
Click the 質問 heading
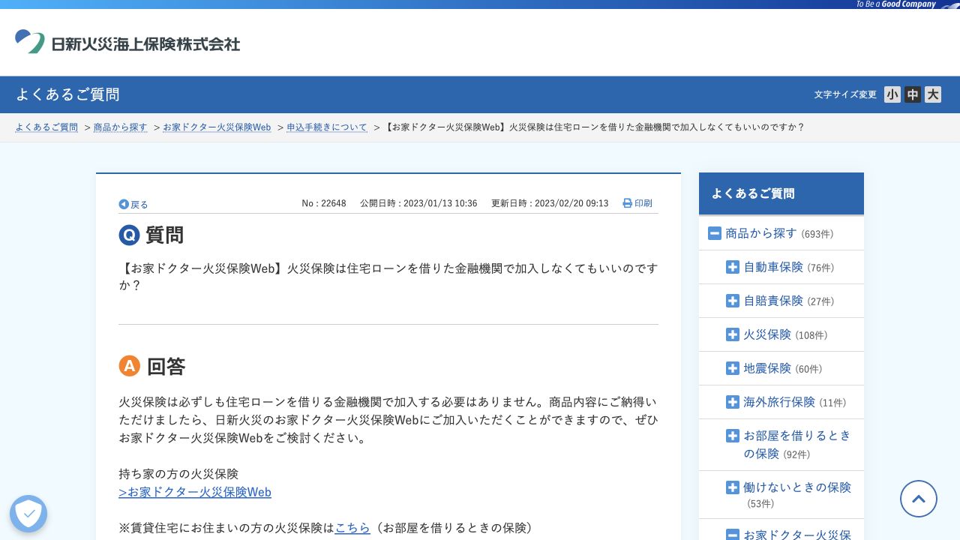pyautogui.click(x=164, y=235)
